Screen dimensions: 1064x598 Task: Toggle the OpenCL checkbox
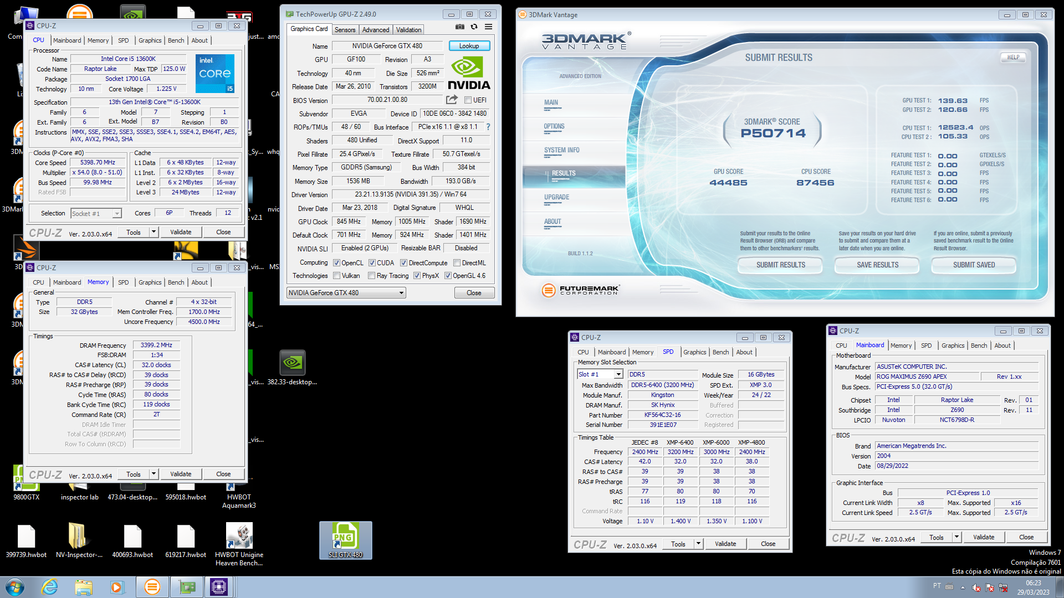point(336,263)
